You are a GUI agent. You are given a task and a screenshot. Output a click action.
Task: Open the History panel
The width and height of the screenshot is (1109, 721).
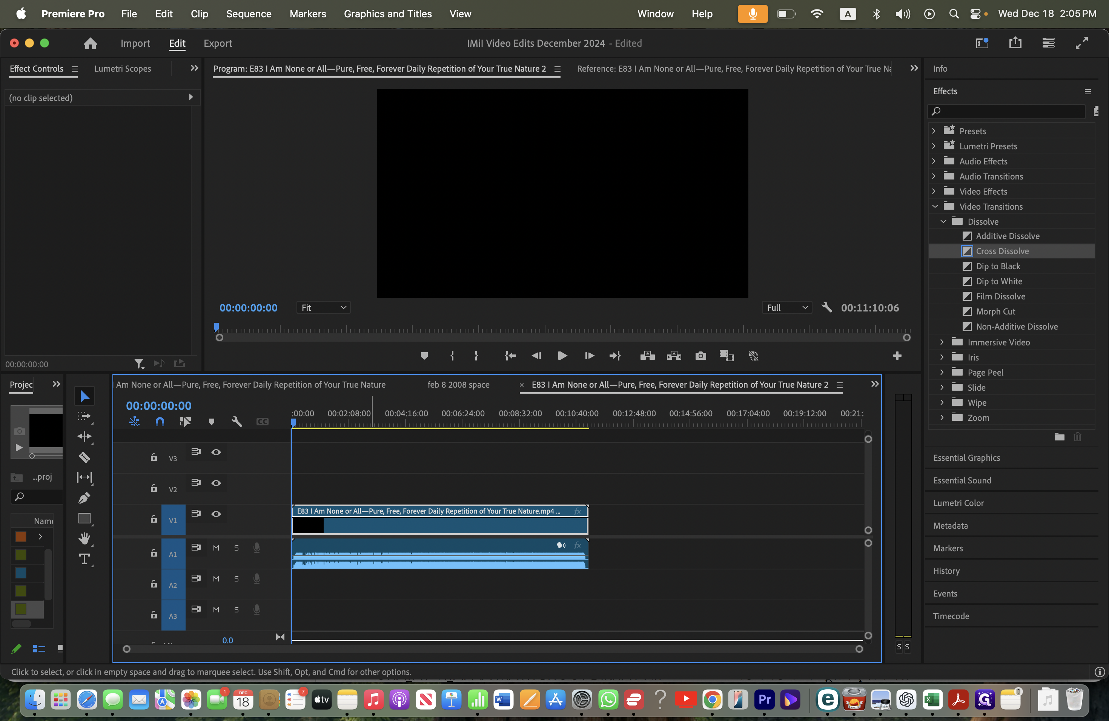click(x=946, y=571)
